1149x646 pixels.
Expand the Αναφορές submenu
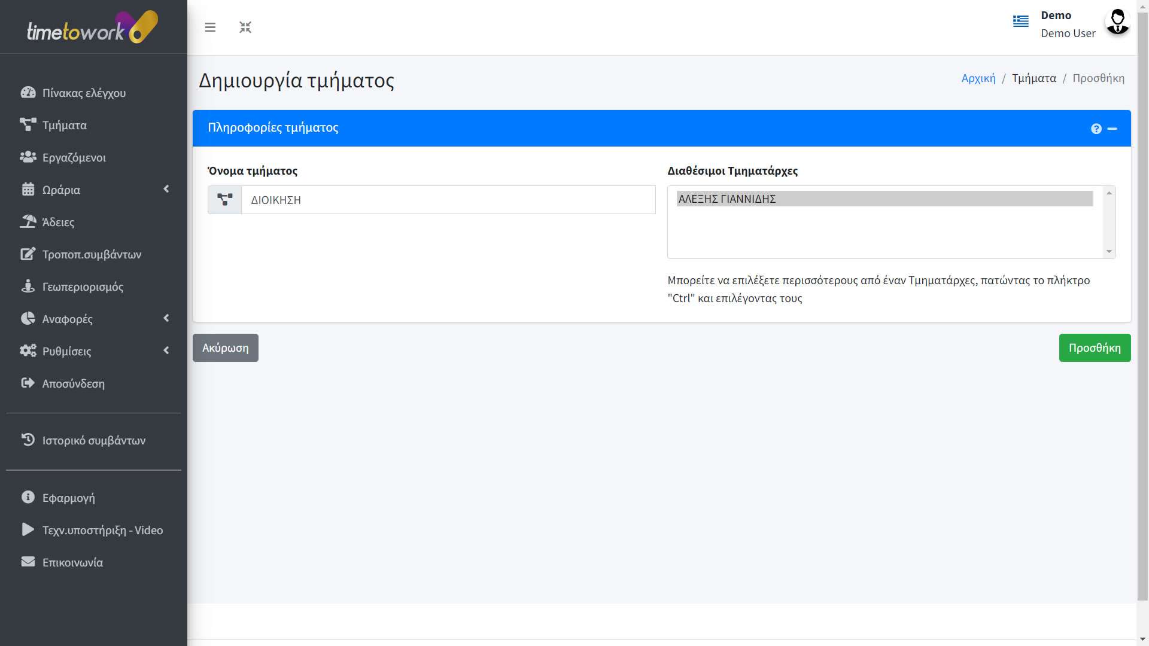coord(67,319)
